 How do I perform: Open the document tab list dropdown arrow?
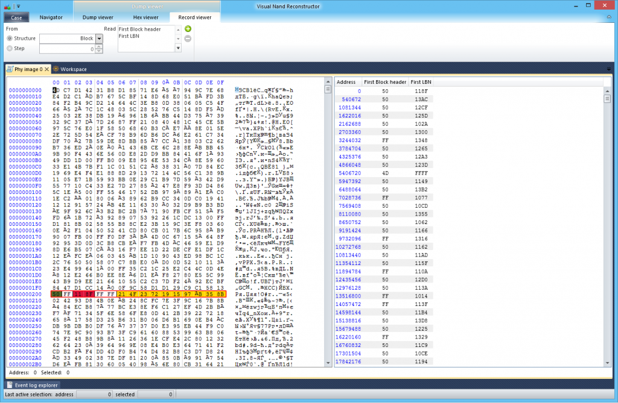click(609, 69)
